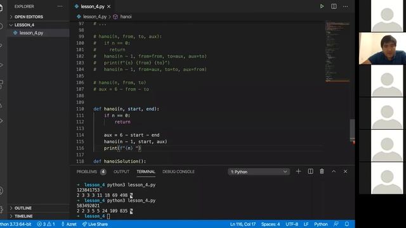Click Spaces: 4 indentation setting

point(270,224)
